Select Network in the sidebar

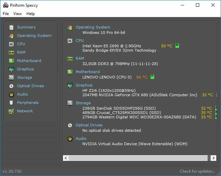tap(25, 111)
